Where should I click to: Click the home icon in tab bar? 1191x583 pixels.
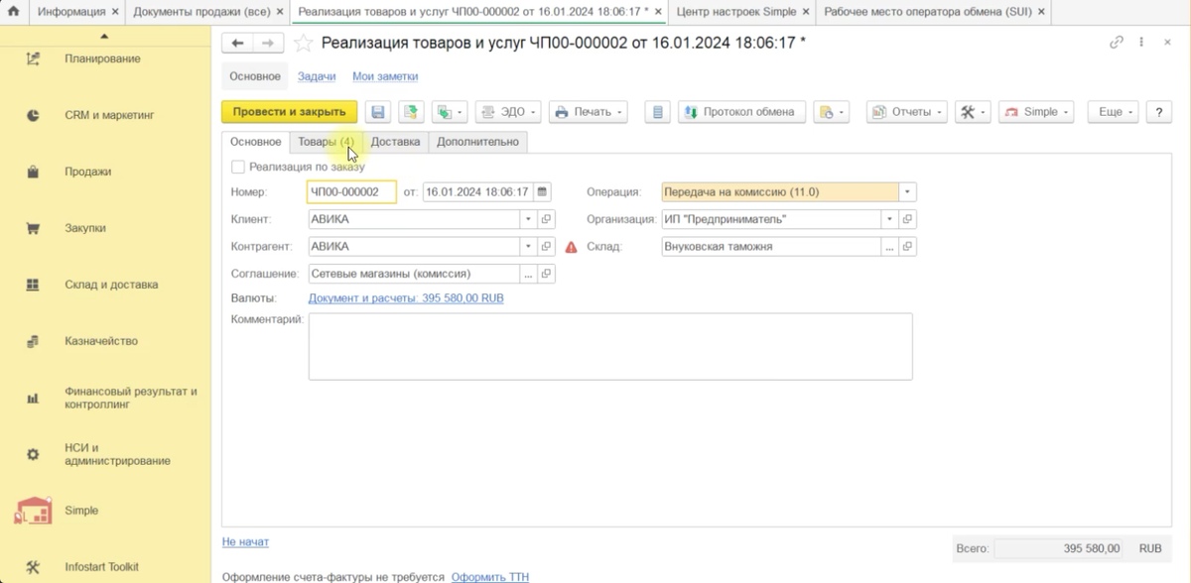14,12
